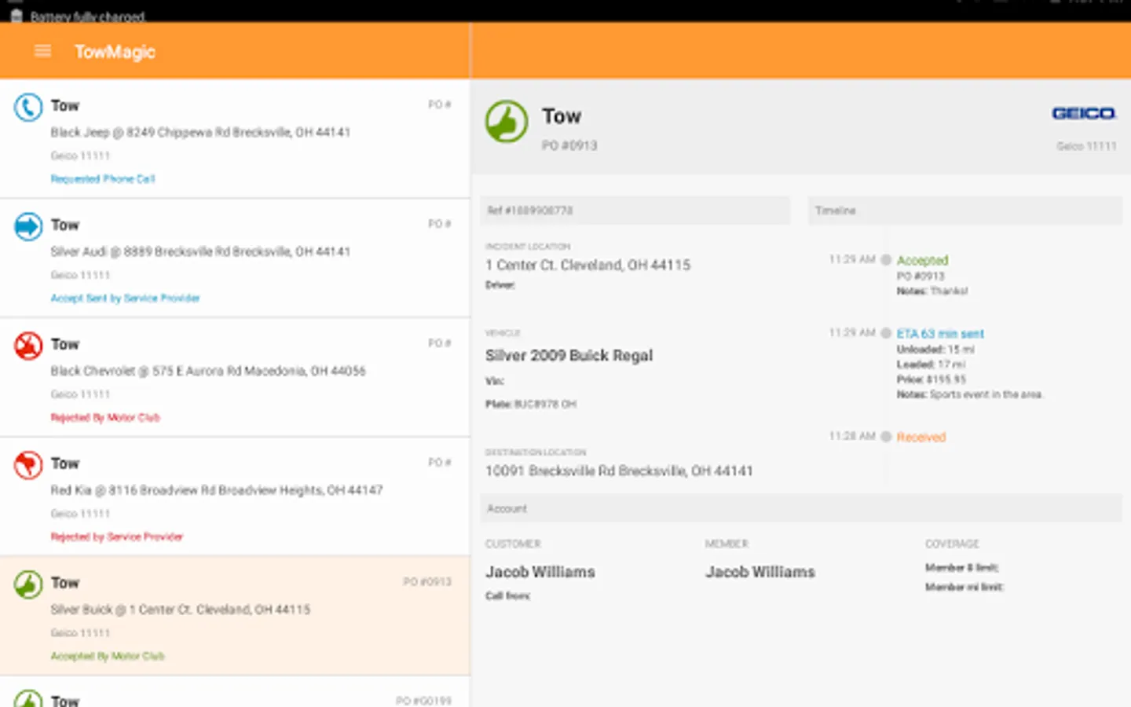This screenshot has width=1131, height=707.
Task: Click phone icon of Black Jeep tow
Action: pyautogui.click(x=28, y=107)
